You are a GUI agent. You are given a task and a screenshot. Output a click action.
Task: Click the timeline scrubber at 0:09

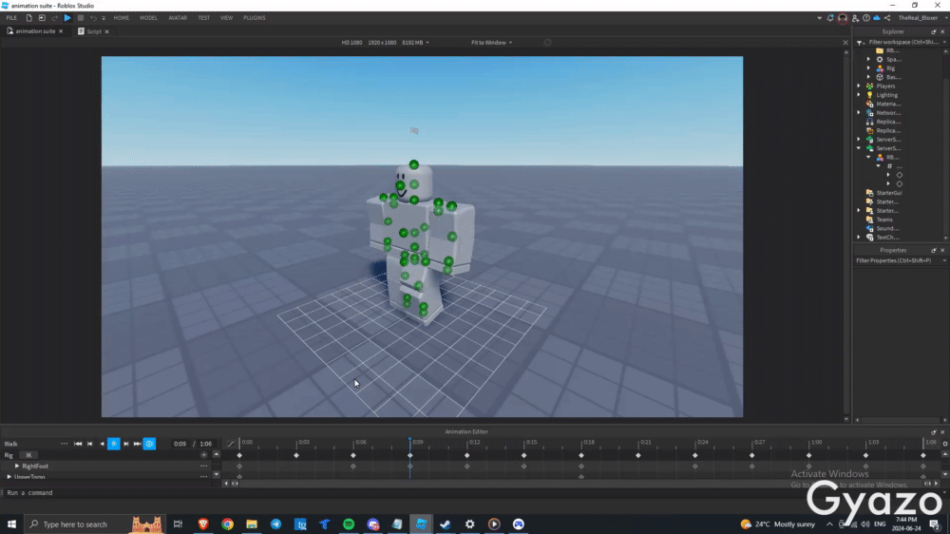coord(410,441)
